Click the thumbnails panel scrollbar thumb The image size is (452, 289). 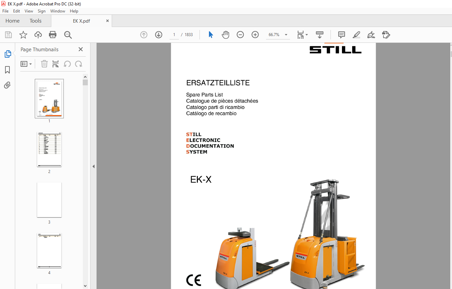tap(85, 83)
